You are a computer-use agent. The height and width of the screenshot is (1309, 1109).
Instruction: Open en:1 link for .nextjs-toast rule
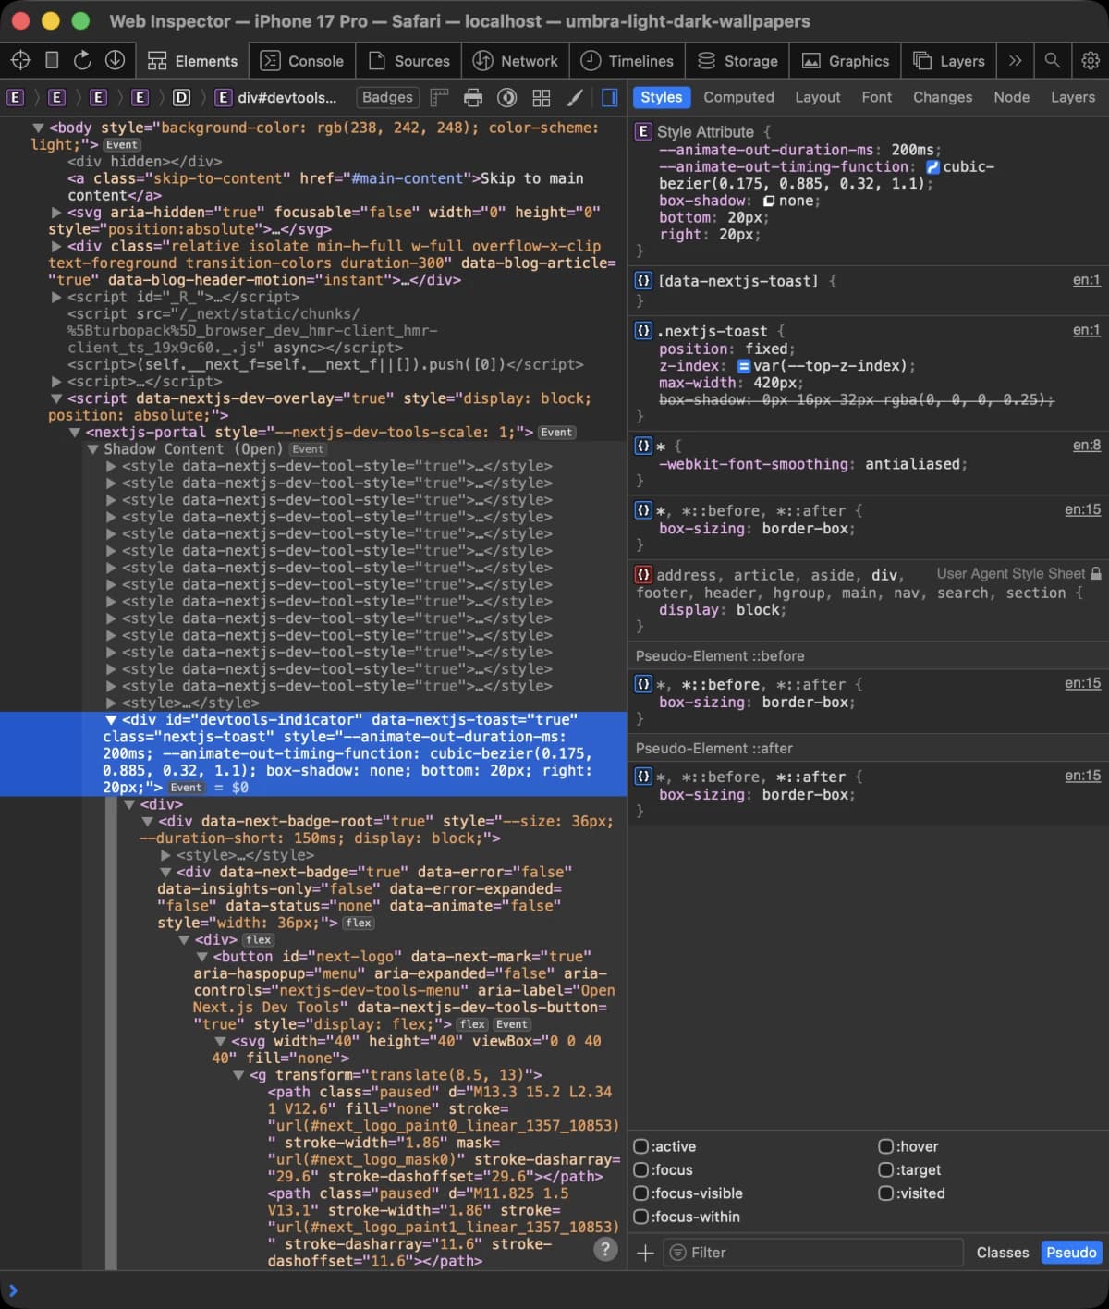point(1086,330)
